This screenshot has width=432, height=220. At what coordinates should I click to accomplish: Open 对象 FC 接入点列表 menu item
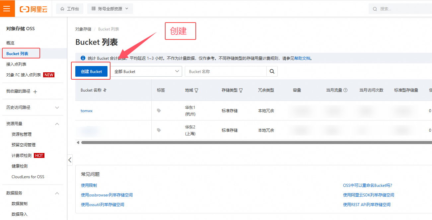click(x=24, y=75)
